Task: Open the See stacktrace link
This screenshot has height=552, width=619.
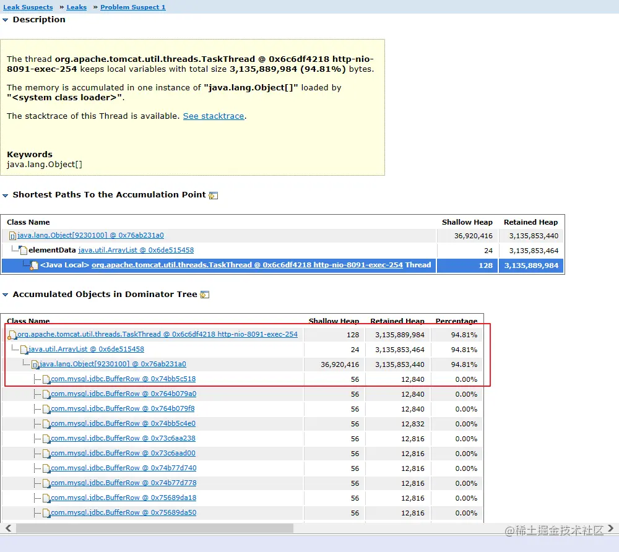Action: (214, 116)
